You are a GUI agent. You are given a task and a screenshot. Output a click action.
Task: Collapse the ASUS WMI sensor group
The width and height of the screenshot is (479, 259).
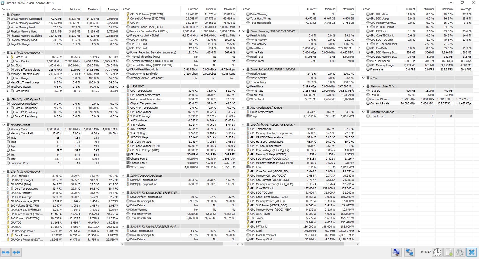[123, 86]
